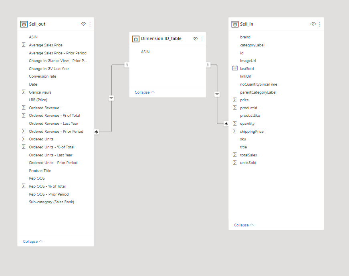
Task: Click the calendar icon beside lastSold
Action: (x=235, y=68)
